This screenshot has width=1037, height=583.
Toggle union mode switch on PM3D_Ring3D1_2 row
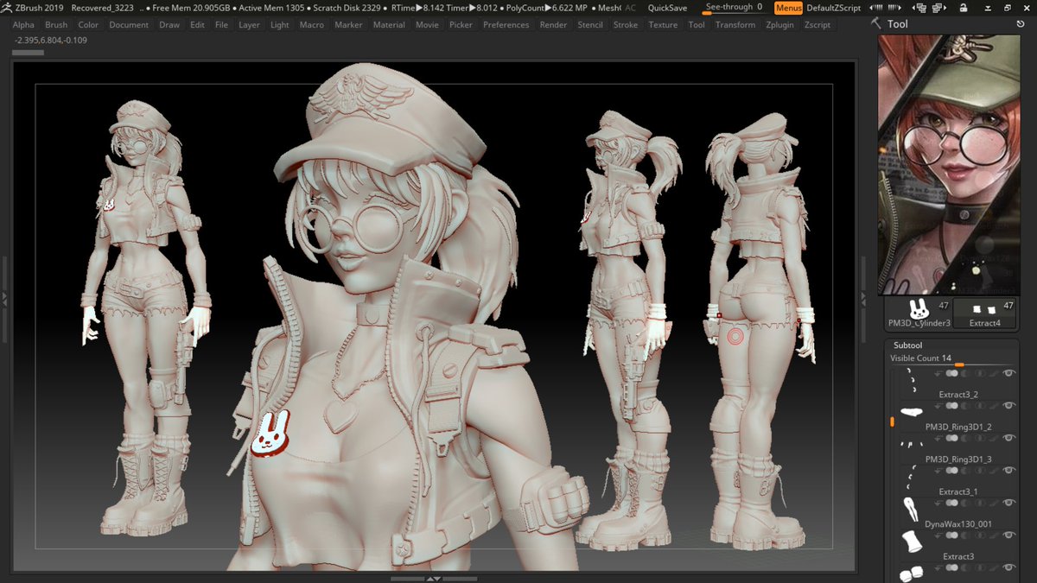click(951, 405)
